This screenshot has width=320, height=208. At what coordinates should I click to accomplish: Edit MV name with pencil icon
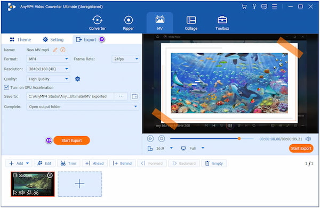[x=55, y=49]
